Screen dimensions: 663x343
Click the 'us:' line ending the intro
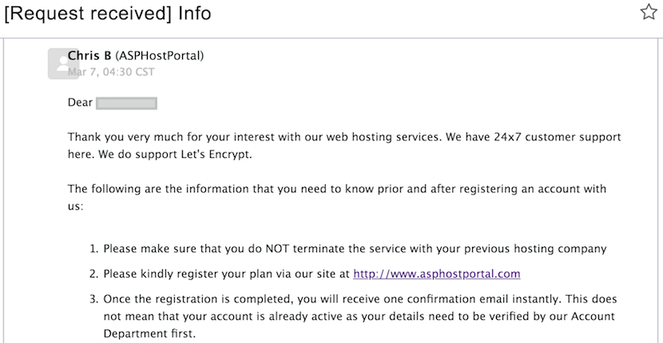pos(76,207)
